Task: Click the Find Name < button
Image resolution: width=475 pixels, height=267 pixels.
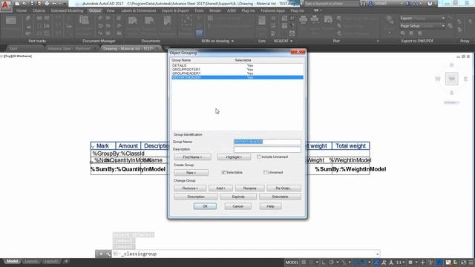Action: coord(192,156)
